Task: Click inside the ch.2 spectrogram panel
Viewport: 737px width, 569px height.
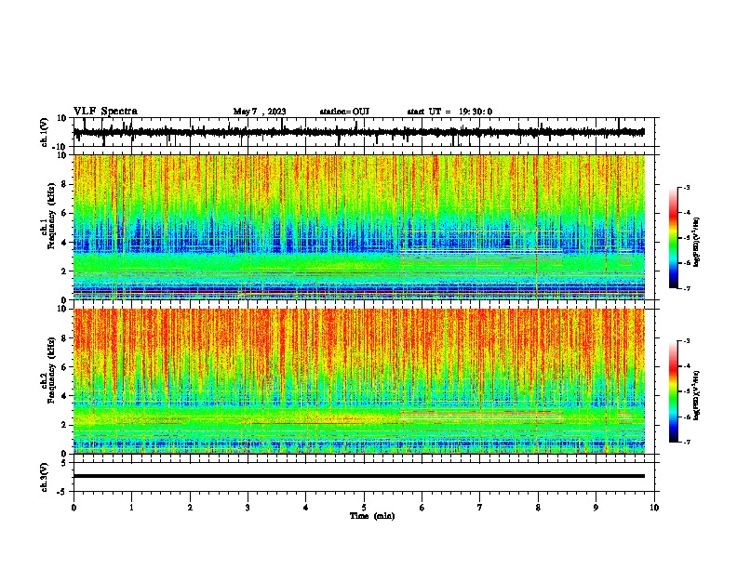Action: pos(359,381)
